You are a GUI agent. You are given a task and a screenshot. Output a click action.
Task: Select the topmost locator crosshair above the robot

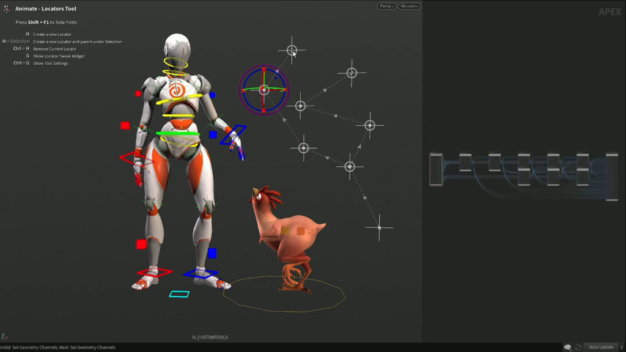pyautogui.click(x=292, y=49)
